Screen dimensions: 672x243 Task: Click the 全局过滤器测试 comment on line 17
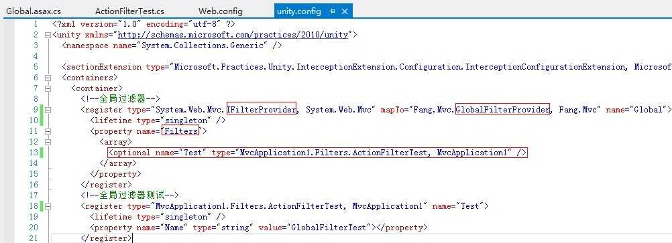click(129, 195)
